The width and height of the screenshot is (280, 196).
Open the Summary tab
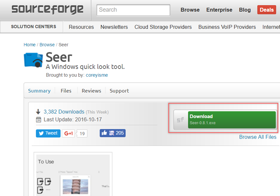click(39, 91)
